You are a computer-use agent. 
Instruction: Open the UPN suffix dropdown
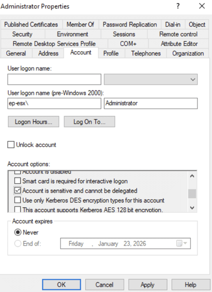pyautogui.click(x=151, y=79)
